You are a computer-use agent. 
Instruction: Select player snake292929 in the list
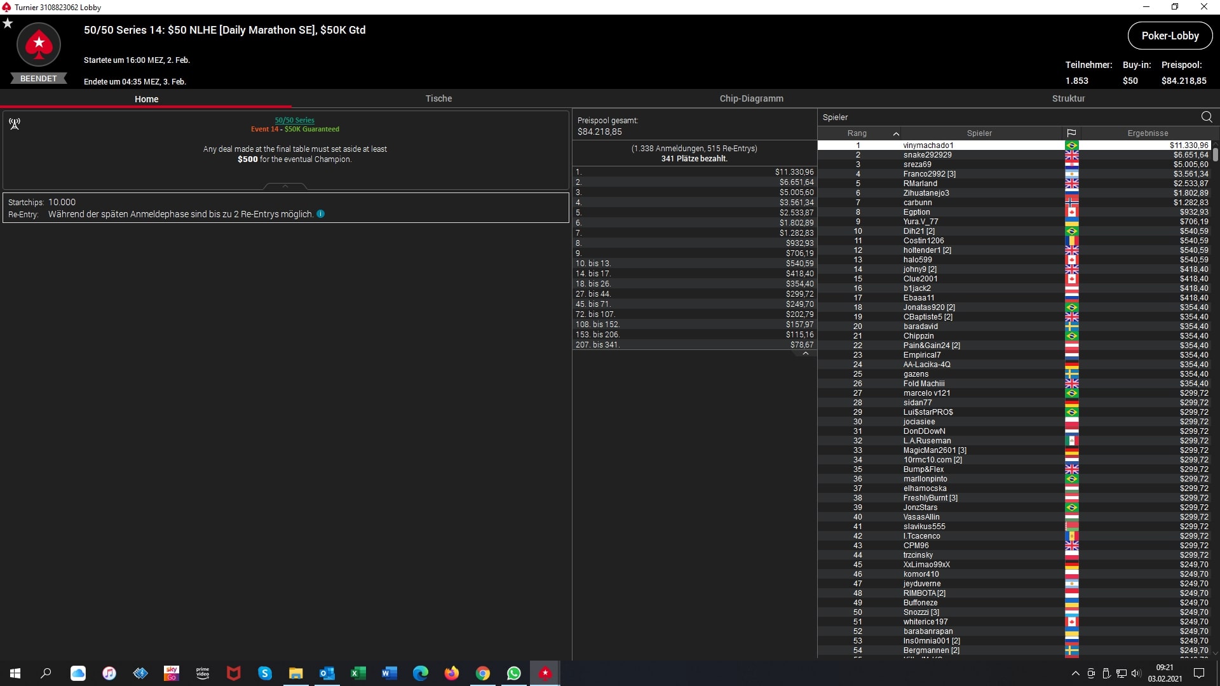927,155
